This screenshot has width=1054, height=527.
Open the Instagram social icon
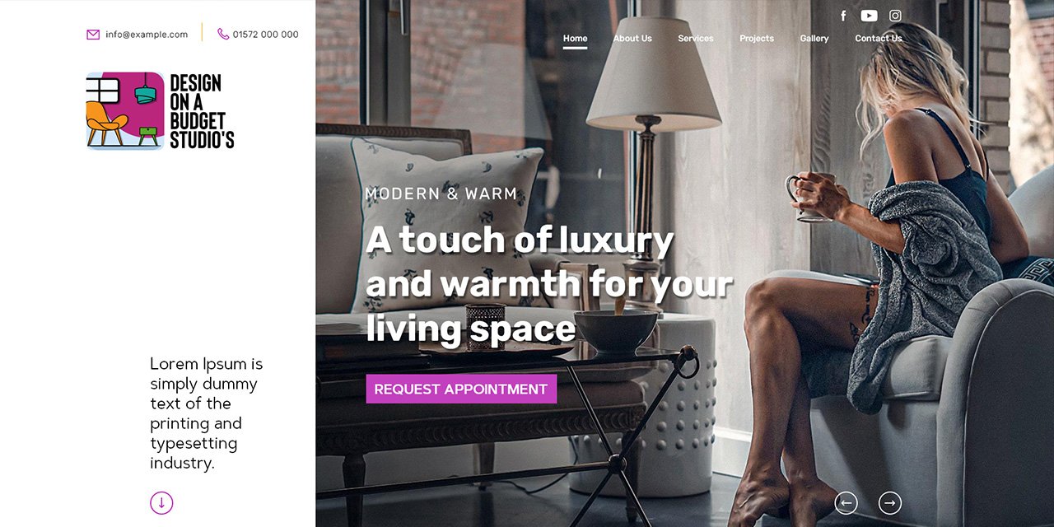895,16
